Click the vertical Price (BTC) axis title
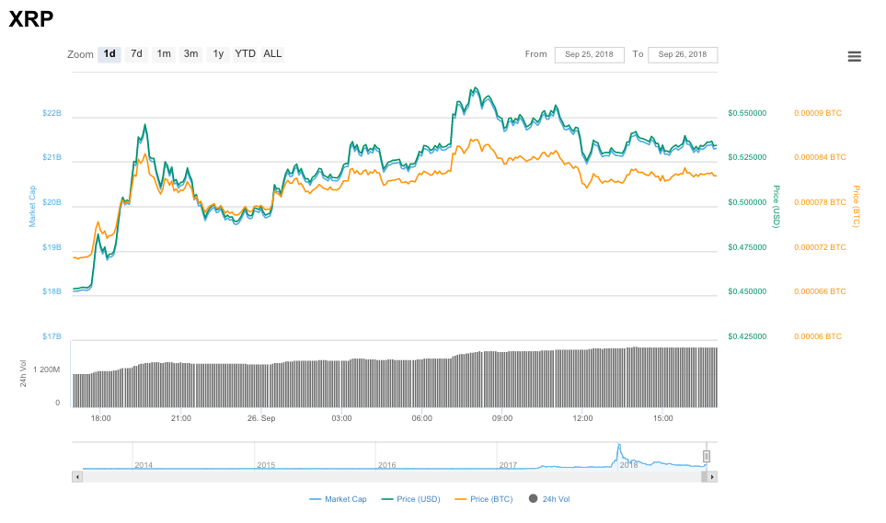 [856, 207]
